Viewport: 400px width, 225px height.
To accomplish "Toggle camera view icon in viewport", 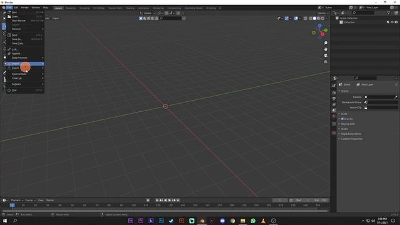I will coord(326,56).
